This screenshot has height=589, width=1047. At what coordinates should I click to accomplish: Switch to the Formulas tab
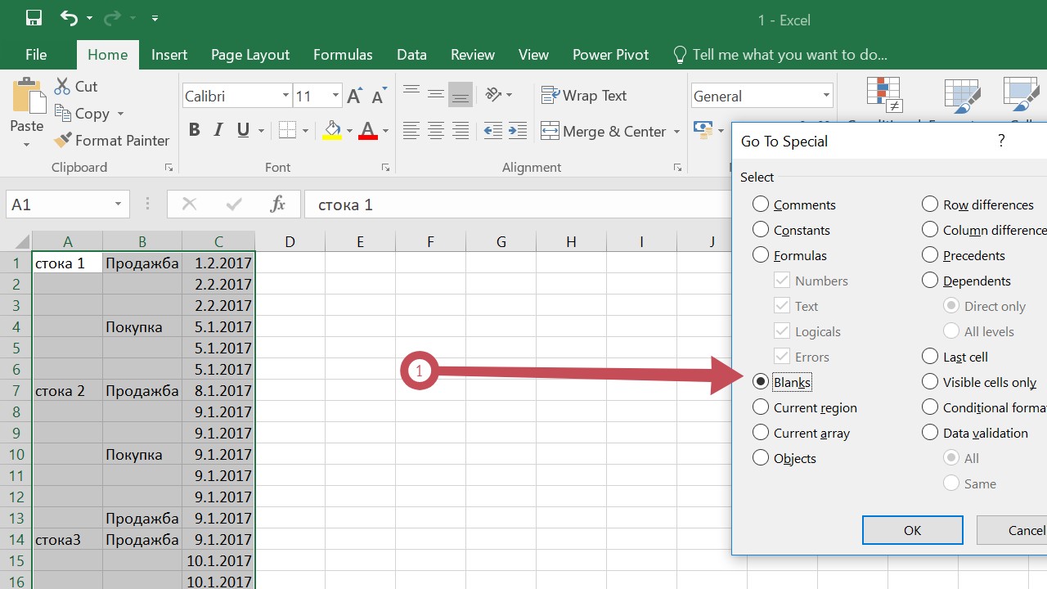tap(343, 55)
